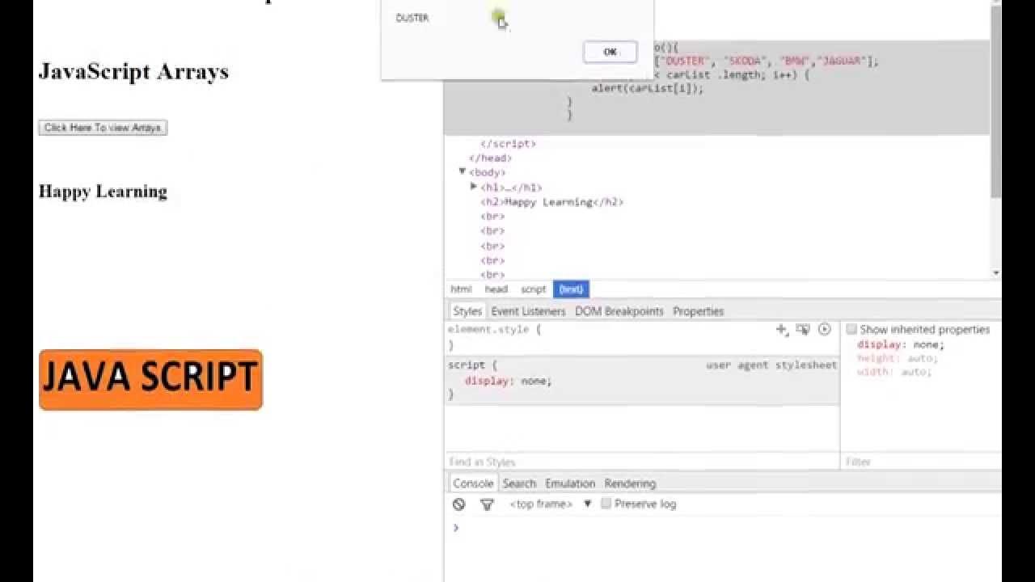Click the head breadcrumb
This screenshot has width=1035, height=582.
(x=496, y=289)
